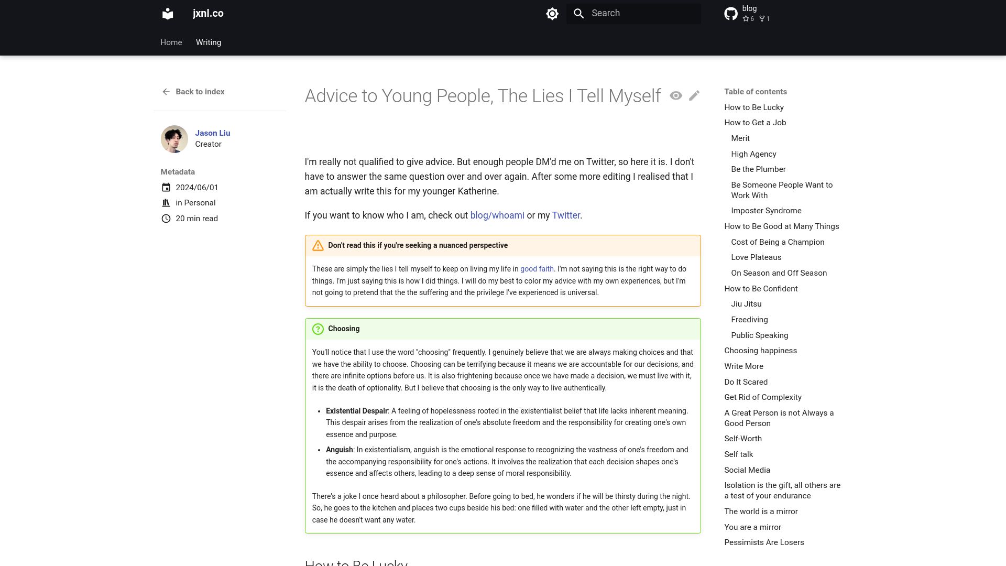Open the GitHub blog repository link

pyautogui.click(x=748, y=14)
